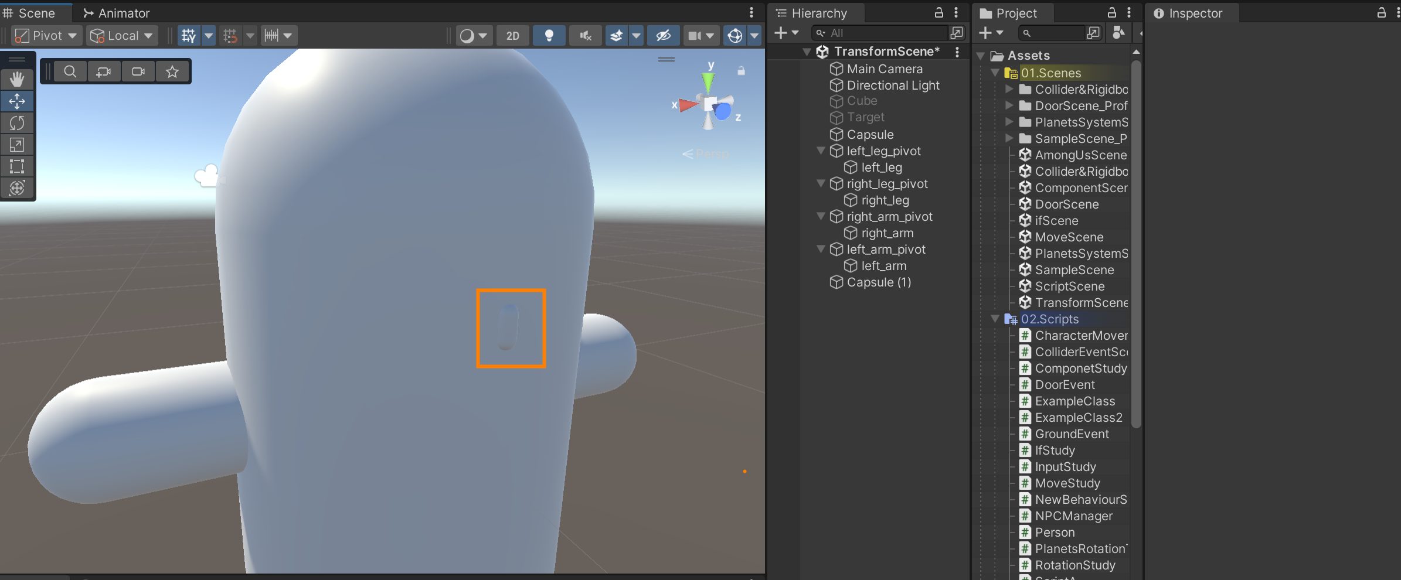Select the Rotate tool
This screenshot has height=580, width=1401.
click(17, 122)
